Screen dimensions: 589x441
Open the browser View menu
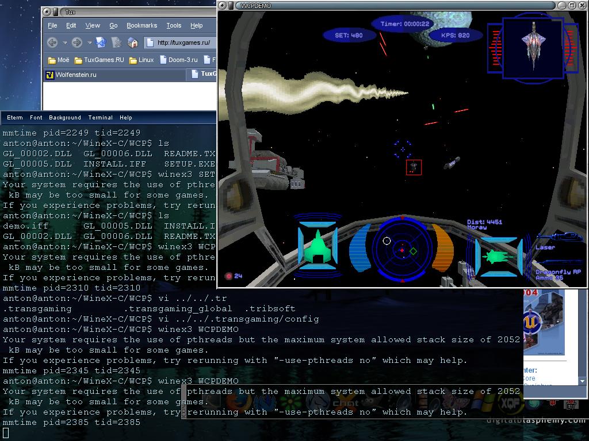pos(93,25)
